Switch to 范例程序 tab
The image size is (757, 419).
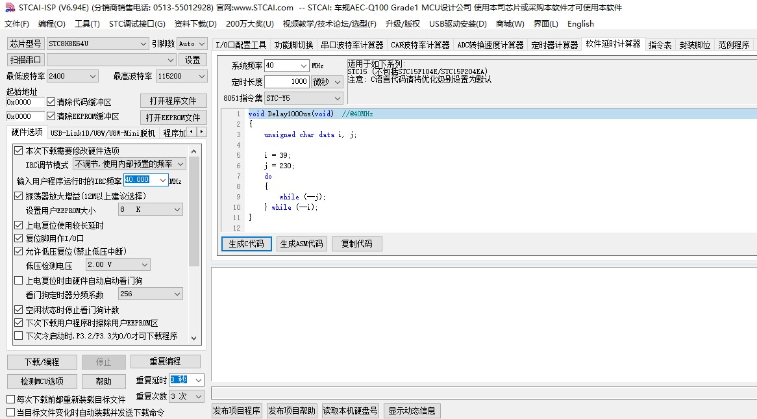[x=734, y=45]
